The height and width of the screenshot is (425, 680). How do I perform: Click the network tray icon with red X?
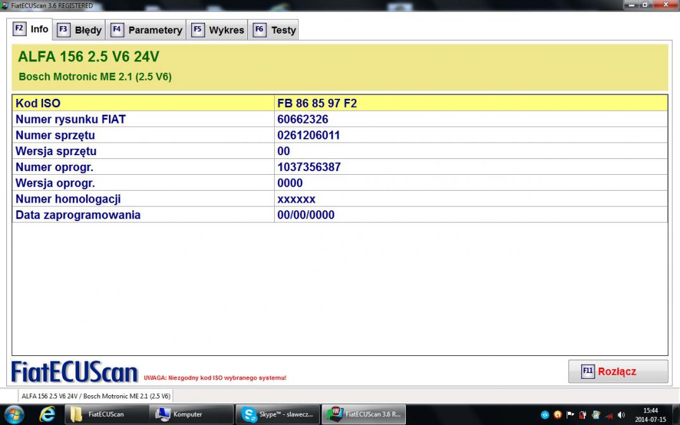[609, 415]
